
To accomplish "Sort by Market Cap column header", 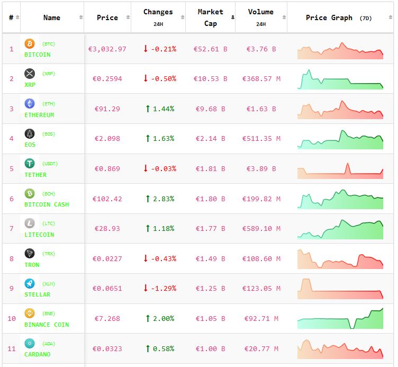I will (210, 17).
